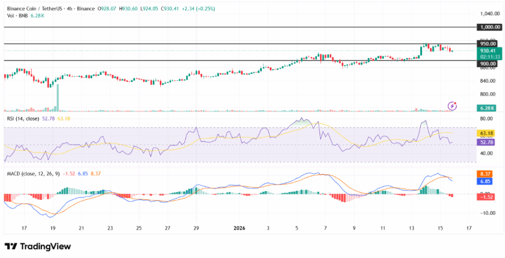Image resolution: width=505 pixels, height=258 pixels.
Task: Click the TradingView logo
Action: tap(37, 246)
